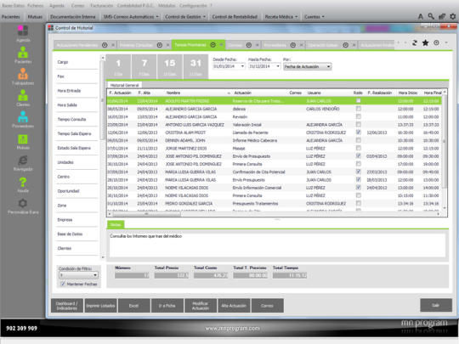Click the star favorites icon beside tabs

click(x=425, y=43)
